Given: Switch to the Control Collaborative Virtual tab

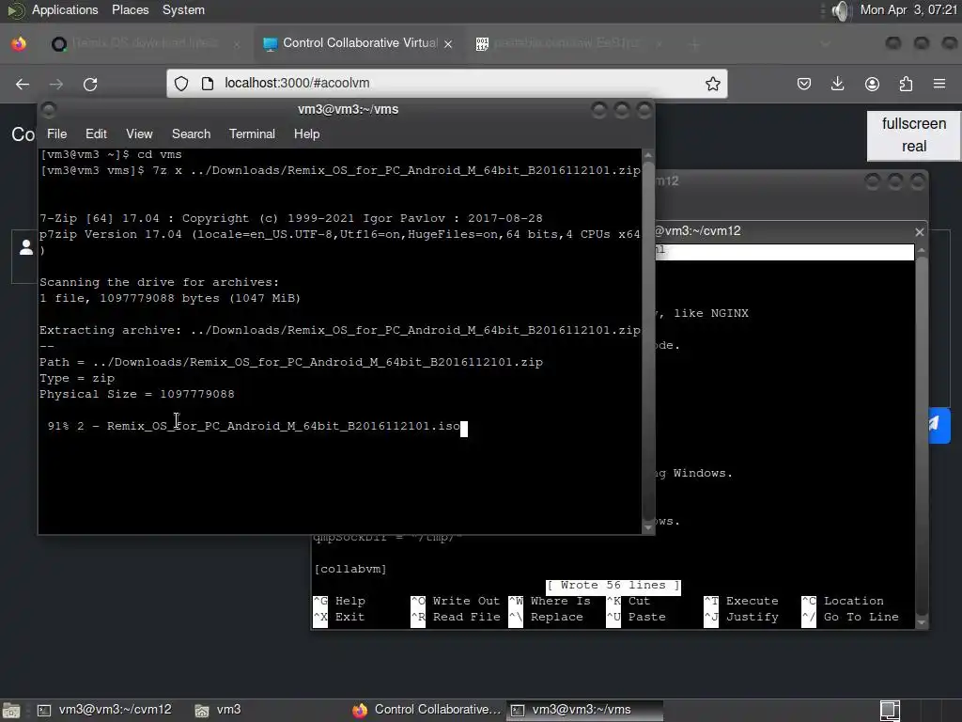Looking at the screenshot, I should 359,43.
